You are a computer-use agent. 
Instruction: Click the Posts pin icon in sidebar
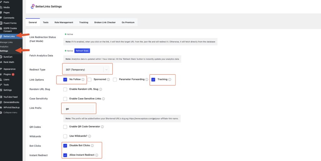1,2
